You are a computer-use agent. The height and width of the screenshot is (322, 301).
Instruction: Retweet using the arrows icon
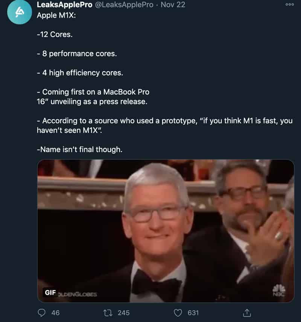click(108, 313)
